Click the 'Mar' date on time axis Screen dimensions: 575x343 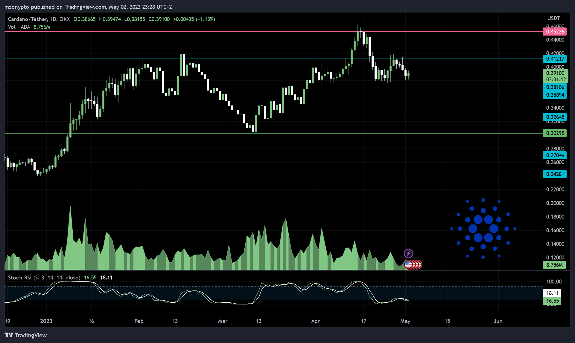223,321
